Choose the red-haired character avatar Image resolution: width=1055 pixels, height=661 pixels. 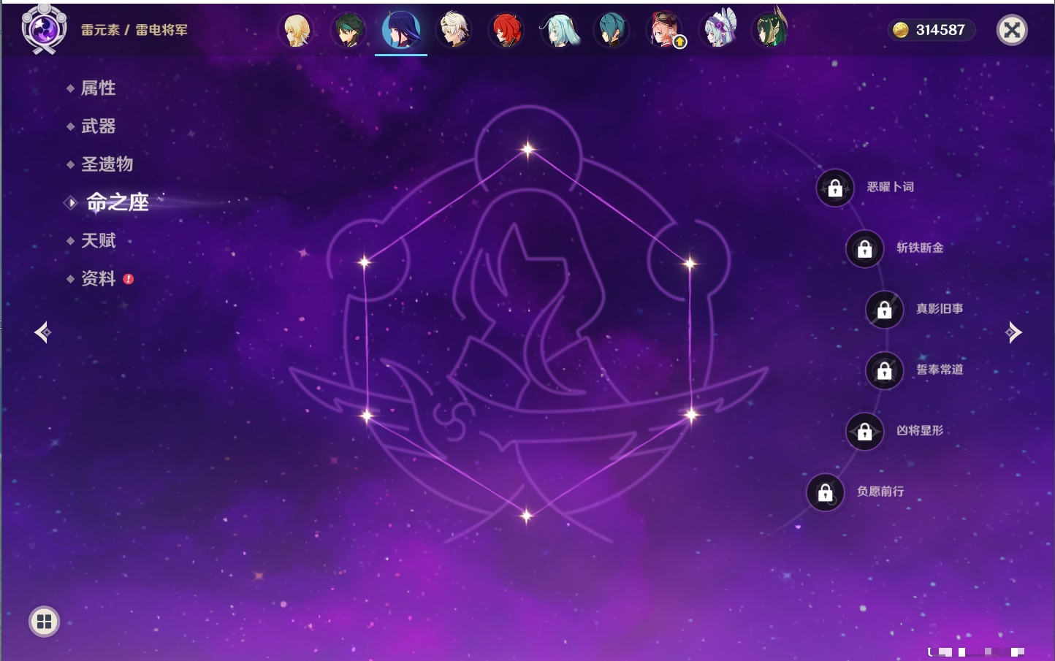click(x=506, y=31)
